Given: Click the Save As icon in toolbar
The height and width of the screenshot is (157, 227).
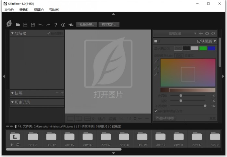Looking at the screenshot, I should click(x=33, y=25).
